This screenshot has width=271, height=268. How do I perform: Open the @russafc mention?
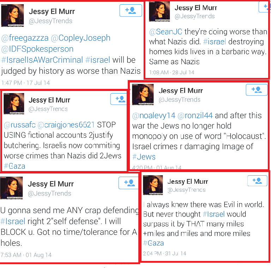[19, 124]
